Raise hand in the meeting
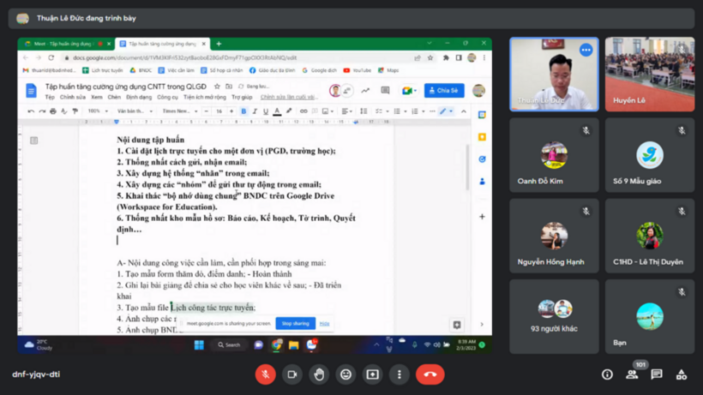The height and width of the screenshot is (395, 703). (319, 374)
